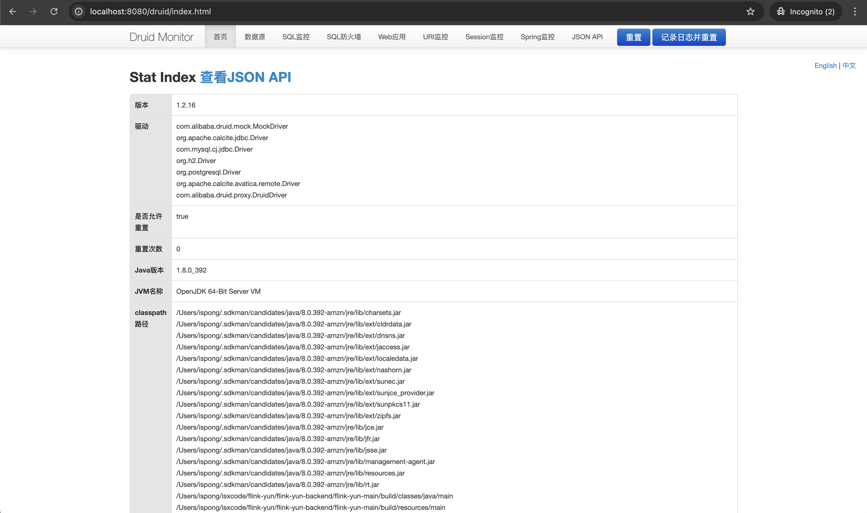Screen dimensions: 867x513
Task: Select the dnsns.jar classpath line
Action: coord(291,335)
